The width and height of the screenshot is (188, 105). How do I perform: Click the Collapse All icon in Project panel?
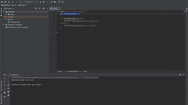[x=39, y=8]
